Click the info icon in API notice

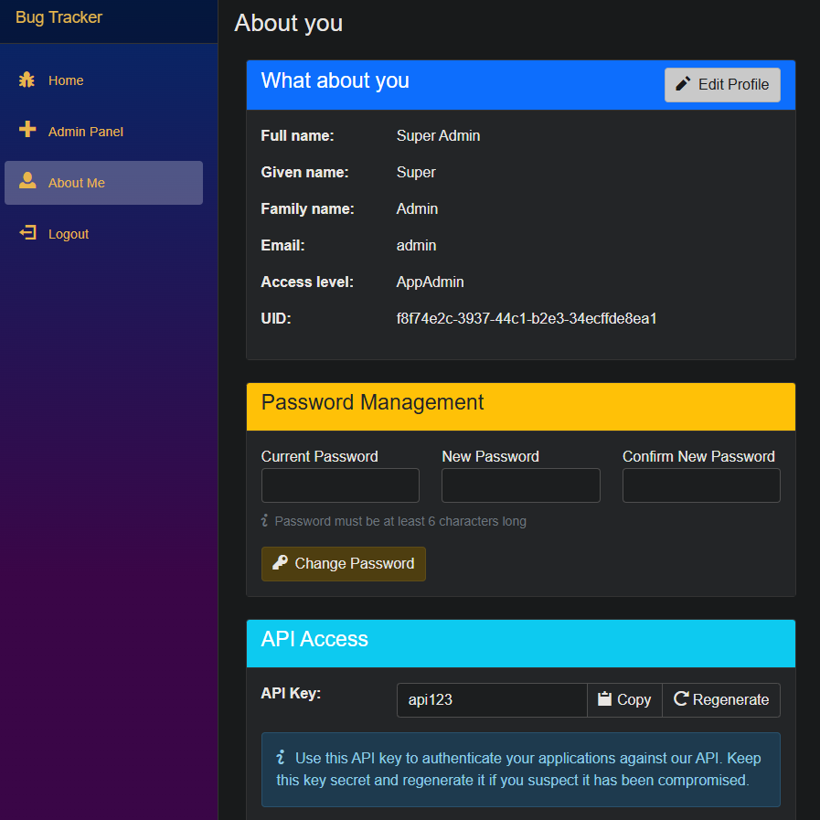281,757
